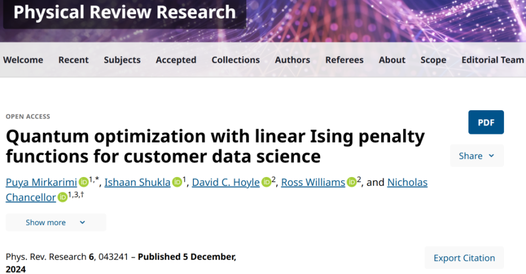Open the Collections menu item
Screen dimensions: 526x274
tap(236, 60)
